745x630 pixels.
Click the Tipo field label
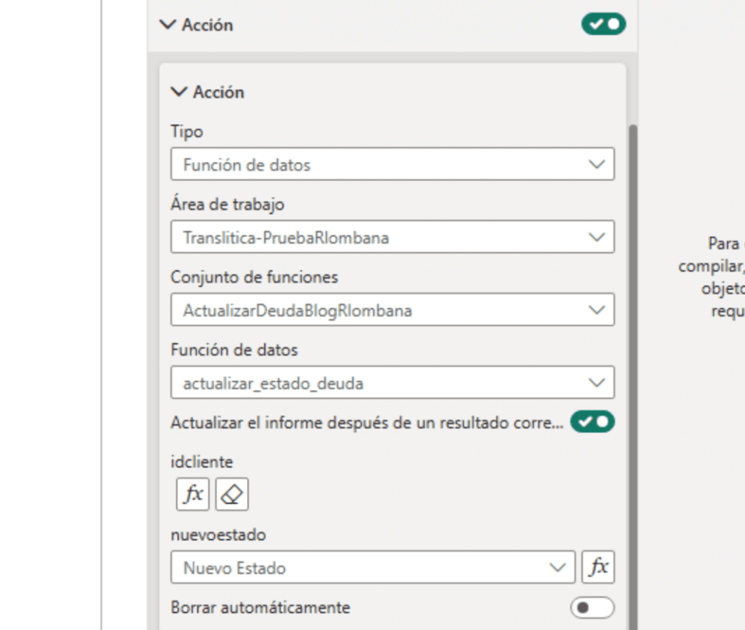187,132
